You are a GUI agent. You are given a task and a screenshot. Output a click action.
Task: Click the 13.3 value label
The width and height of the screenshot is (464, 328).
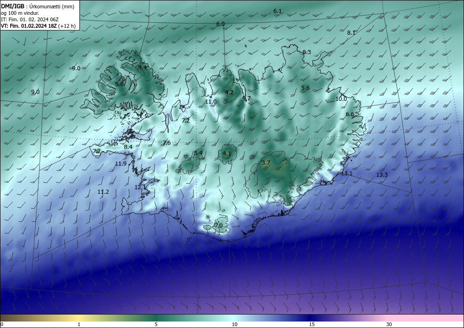coord(382,175)
